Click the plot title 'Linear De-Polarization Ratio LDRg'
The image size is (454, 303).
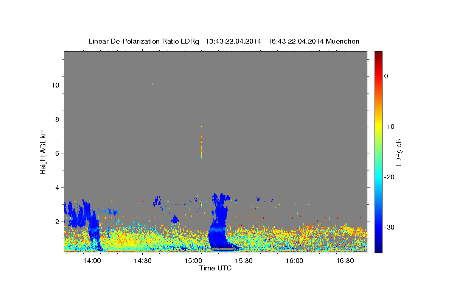point(143,41)
